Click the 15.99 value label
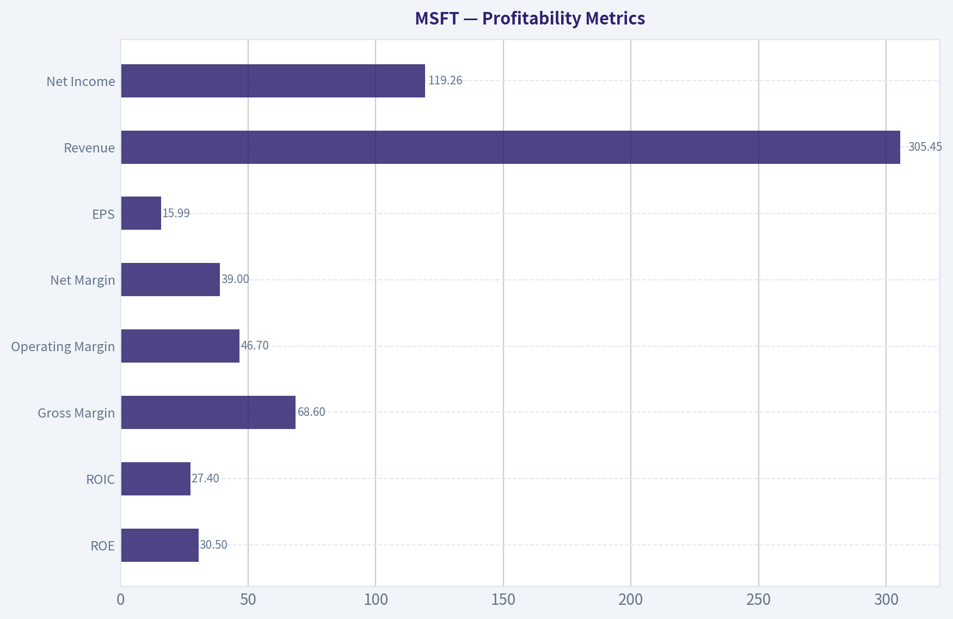 point(176,213)
